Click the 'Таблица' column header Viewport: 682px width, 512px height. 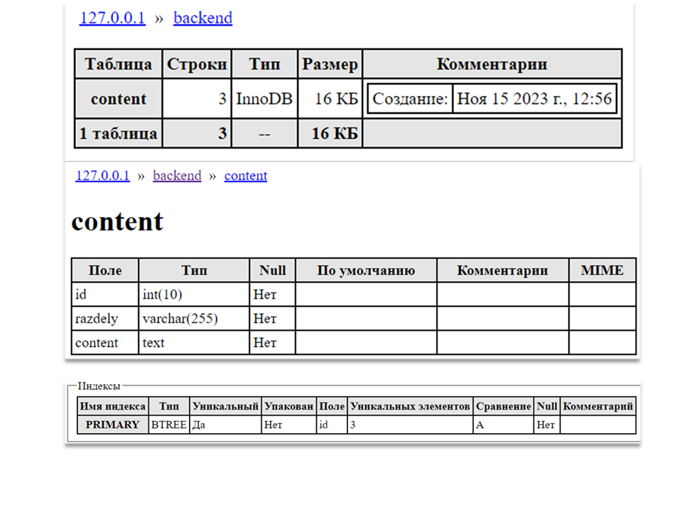pyautogui.click(x=119, y=64)
